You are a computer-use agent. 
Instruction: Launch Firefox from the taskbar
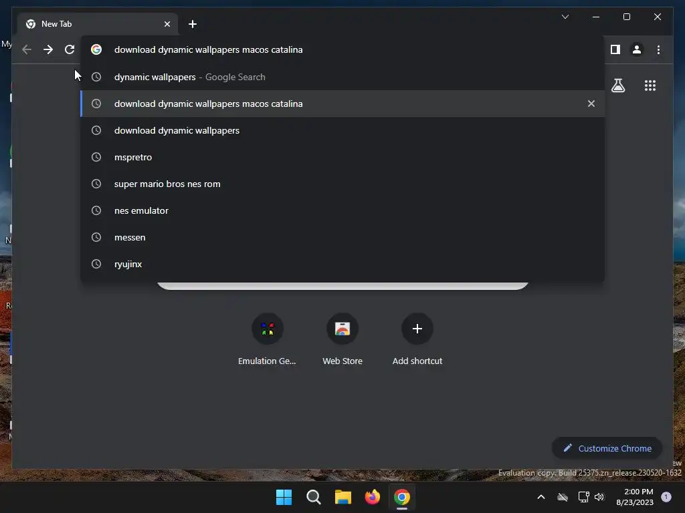coord(373,497)
